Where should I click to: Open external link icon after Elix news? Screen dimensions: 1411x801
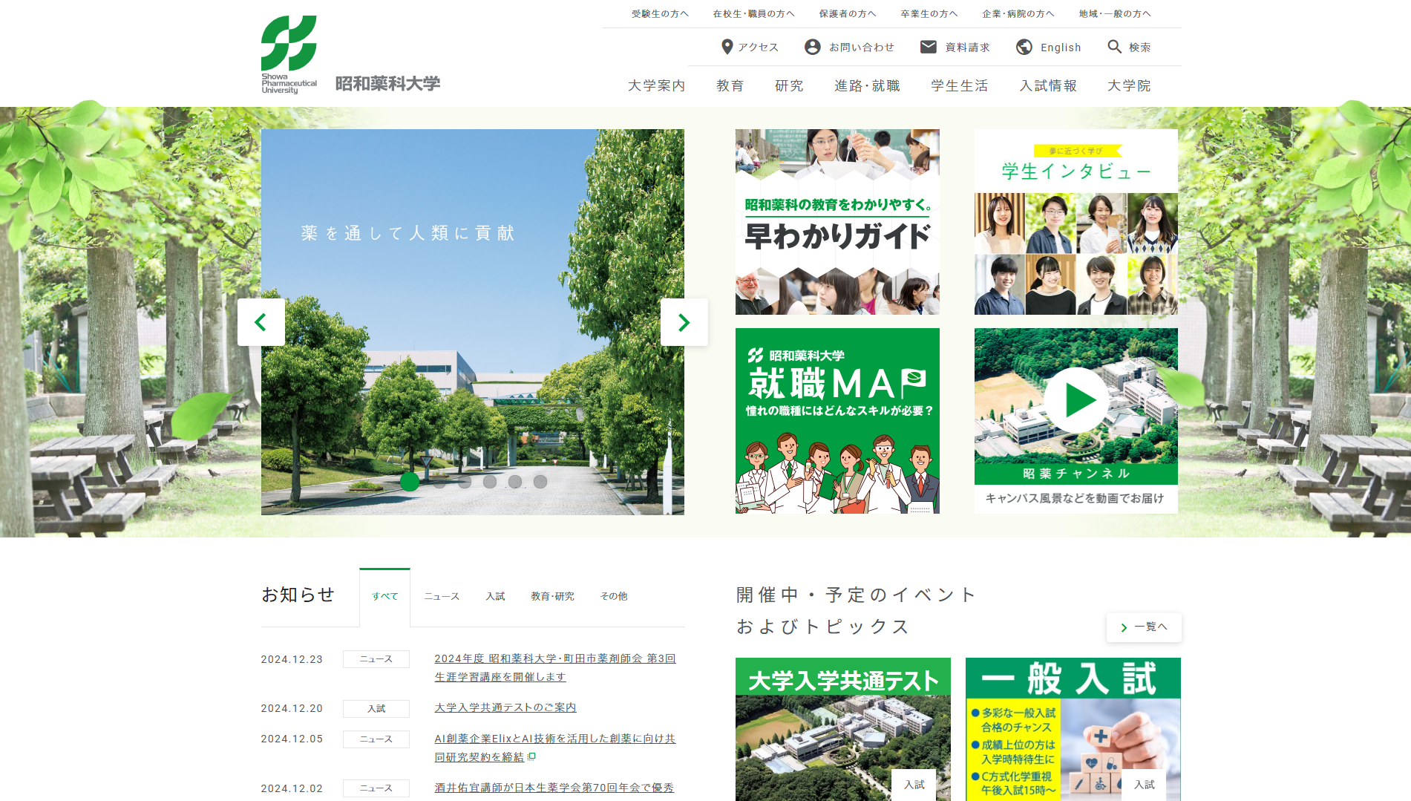point(531,757)
